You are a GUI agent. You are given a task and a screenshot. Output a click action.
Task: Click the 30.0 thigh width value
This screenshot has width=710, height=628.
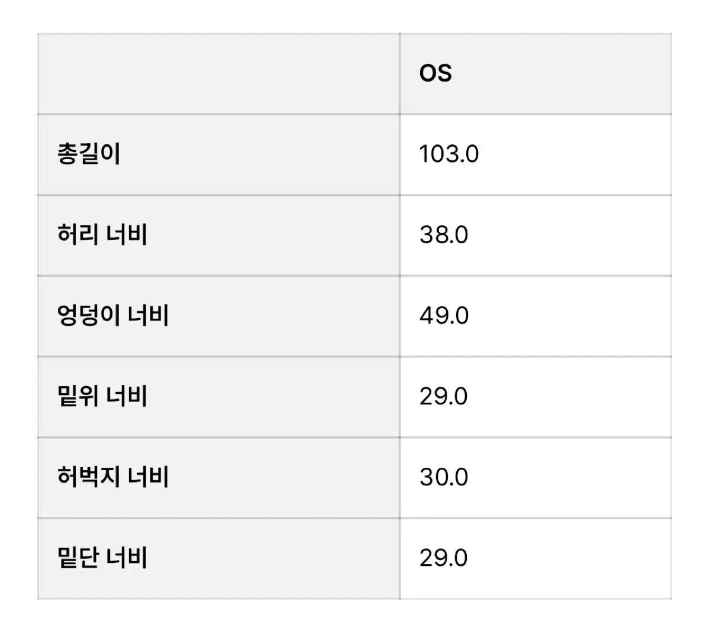[444, 477]
